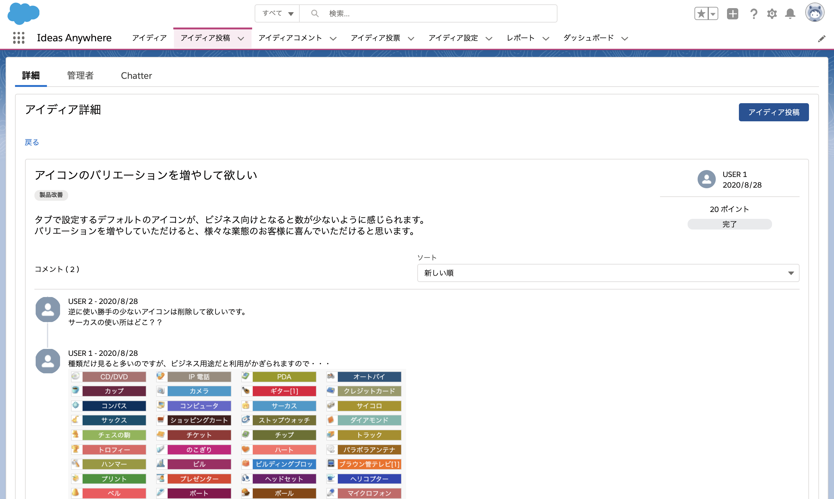This screenshot has width=834, height=499.
Task: Expand the アイディア設定 tab chevron
Action: coord(489,39)
